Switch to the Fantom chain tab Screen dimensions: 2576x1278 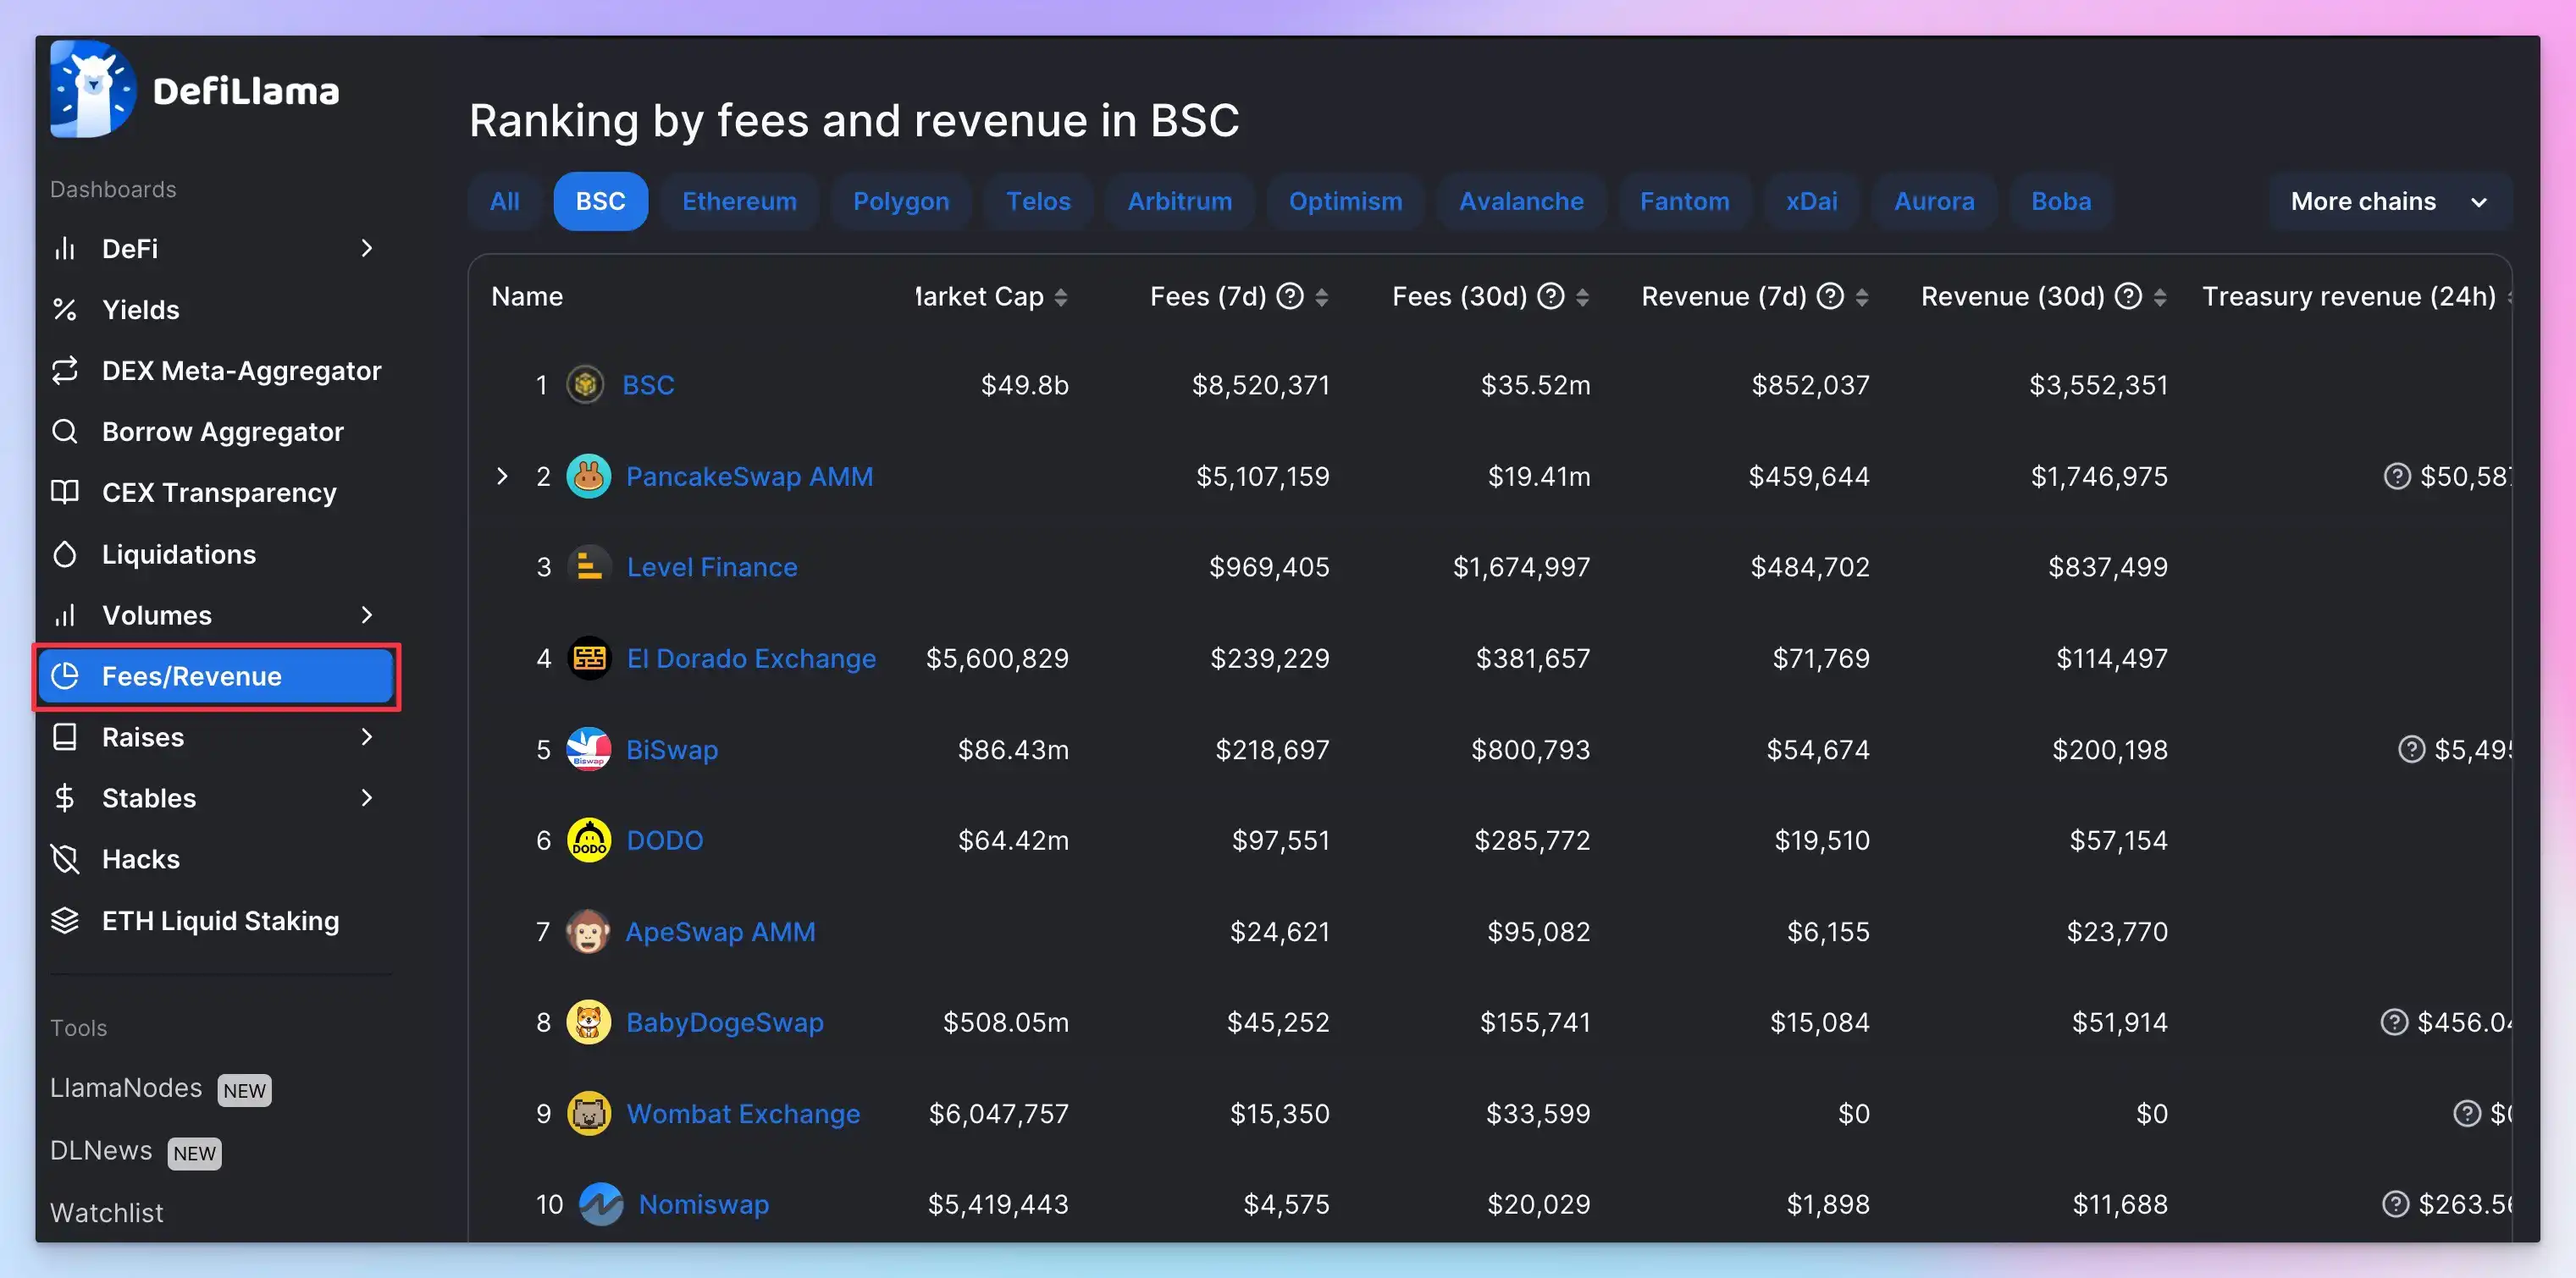(1684, 201)
